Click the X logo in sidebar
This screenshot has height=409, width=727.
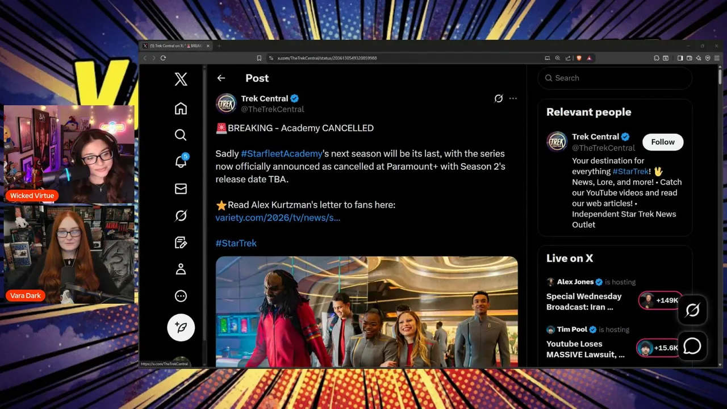[x=181, y=79]
